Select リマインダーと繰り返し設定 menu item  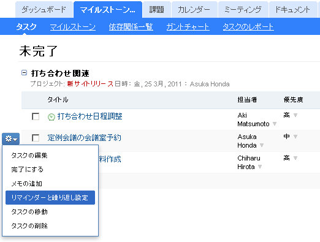50,197
